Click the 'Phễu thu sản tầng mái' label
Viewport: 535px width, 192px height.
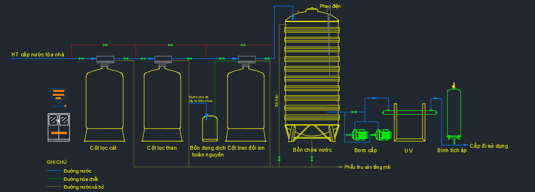click(367, 167)
